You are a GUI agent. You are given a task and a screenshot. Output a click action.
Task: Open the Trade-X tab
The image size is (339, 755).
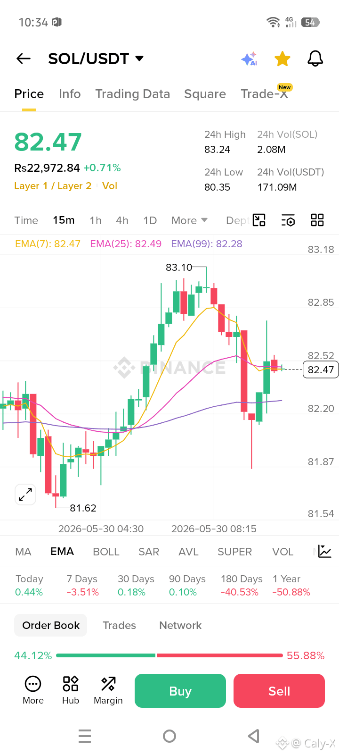pyautogui.click(x=265, y=94)
